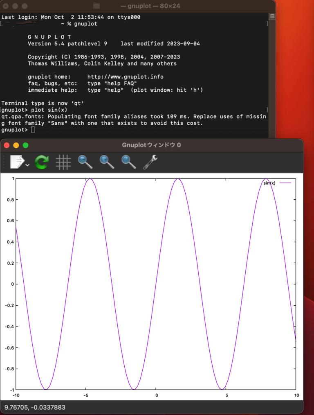Click the Terminal split pane icon
The width and height of the screenshot is (314, 415).
pos(272,16)
